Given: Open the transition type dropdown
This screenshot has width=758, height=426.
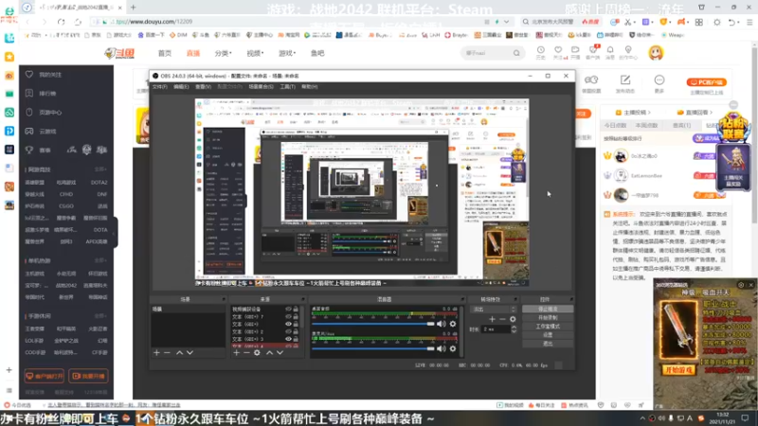Looking at the screenshot, I should pyautogui.click(x=494, y=310).
